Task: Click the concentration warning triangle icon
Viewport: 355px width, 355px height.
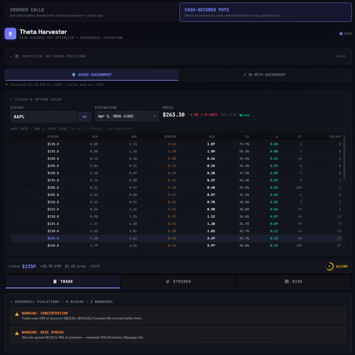Action: tap(17, 314)
